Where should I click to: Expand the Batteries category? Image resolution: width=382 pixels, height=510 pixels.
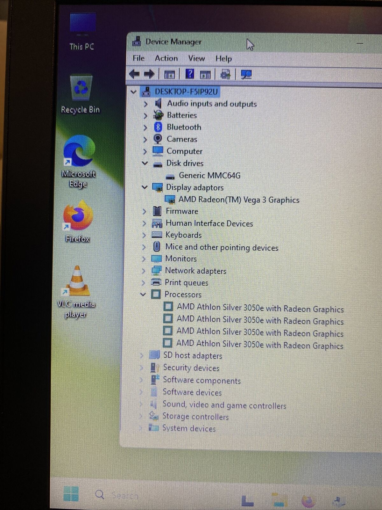146,116
